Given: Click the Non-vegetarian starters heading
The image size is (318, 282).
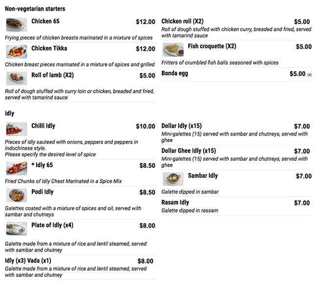Looking at the screenshot, I should pos(35,9).
